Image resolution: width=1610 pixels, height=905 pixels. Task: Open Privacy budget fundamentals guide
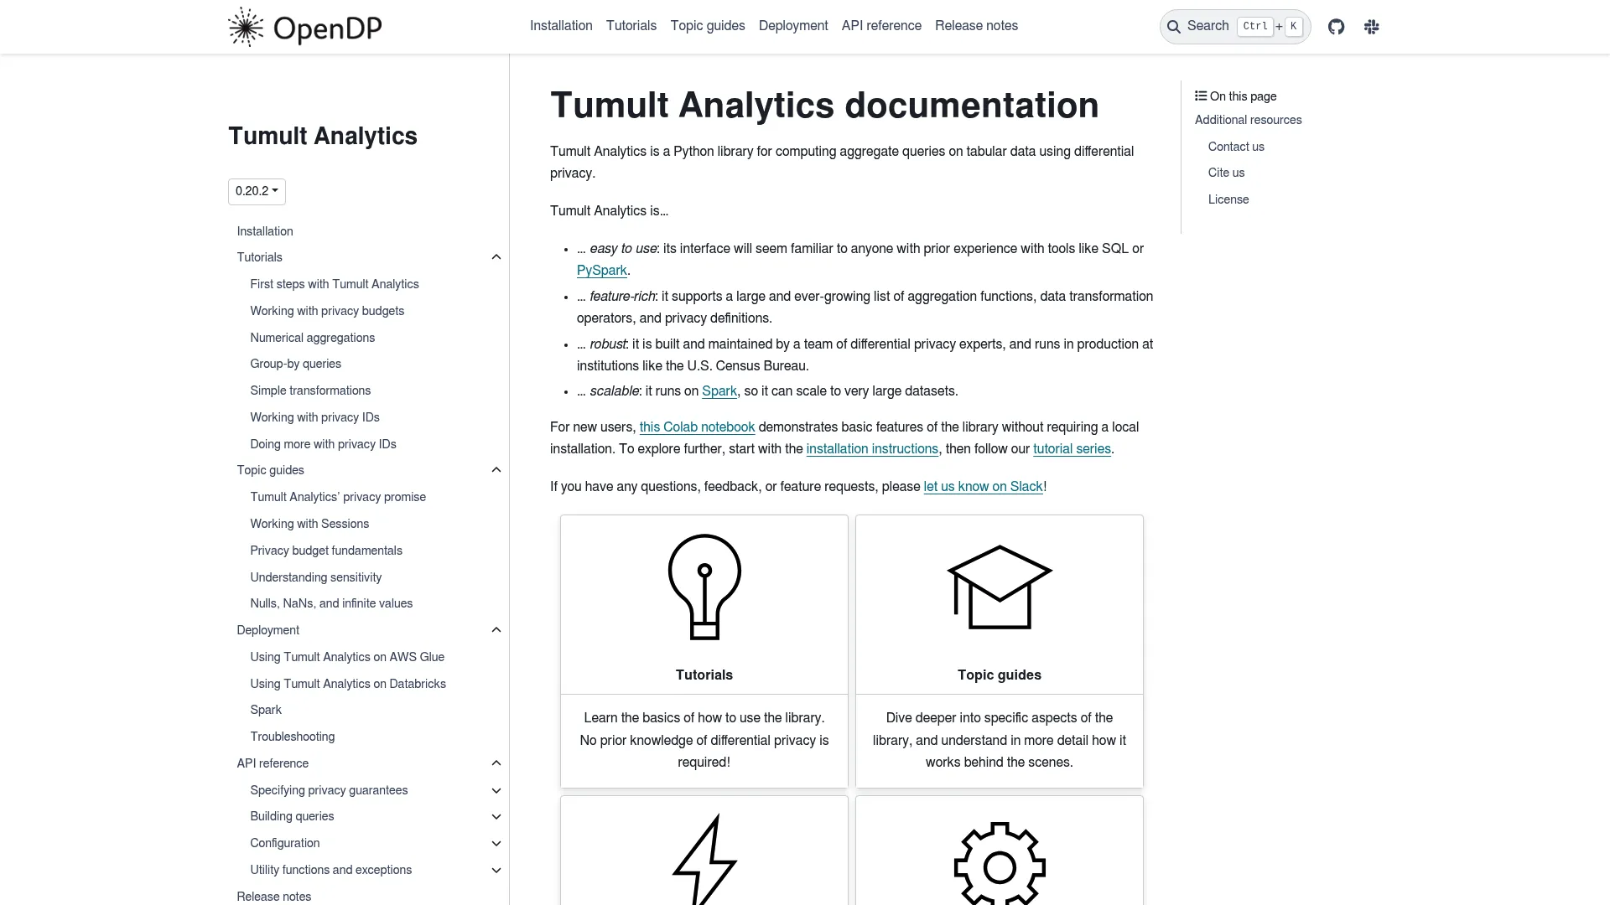click(326, 551)
